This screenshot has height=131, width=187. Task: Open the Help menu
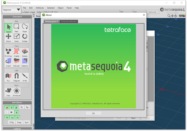(x=77, y=8)
